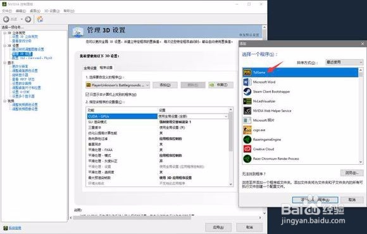Viewport: 367px width, 234px height.
Task: Select 更改分辨率 tree item
Action: [x=20, y=67]
